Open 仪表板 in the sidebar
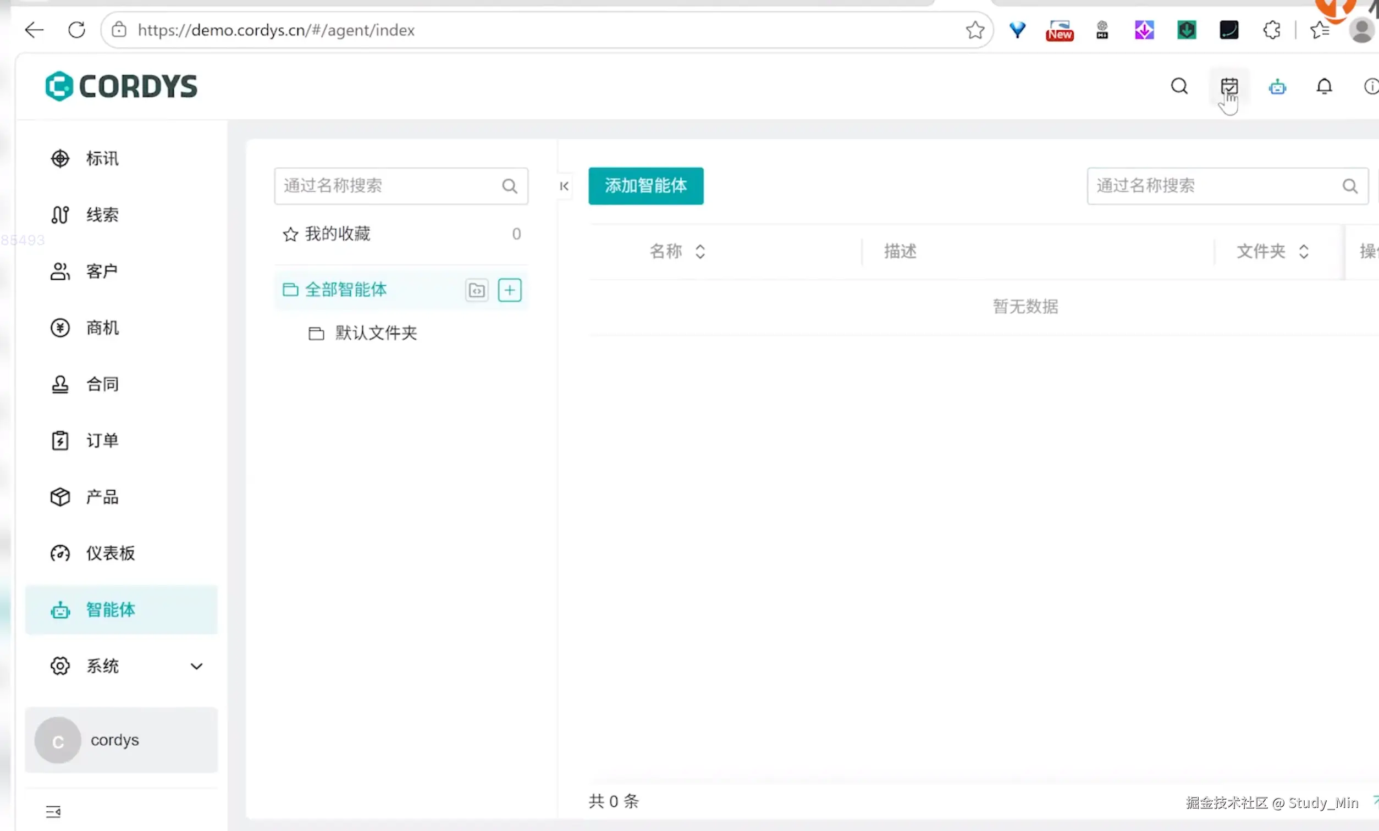This screenshot has width=1379, height=831. 121,553
